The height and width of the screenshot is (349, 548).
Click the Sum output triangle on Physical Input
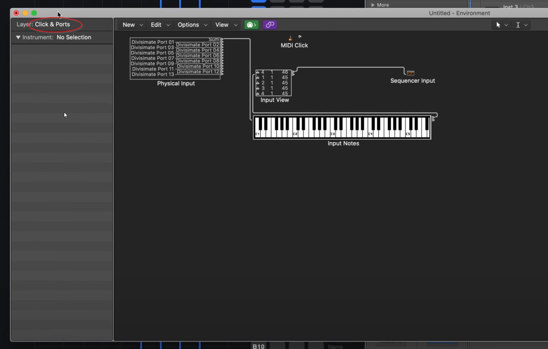tap(222, 39)
